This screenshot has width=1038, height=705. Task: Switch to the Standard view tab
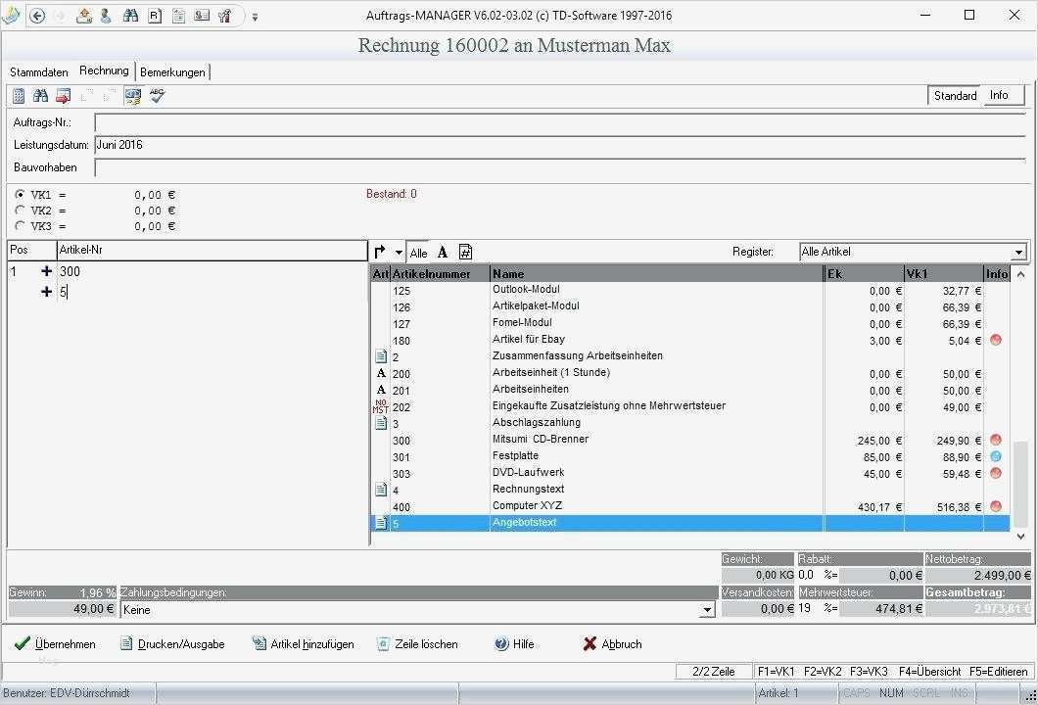coord(955,96)
